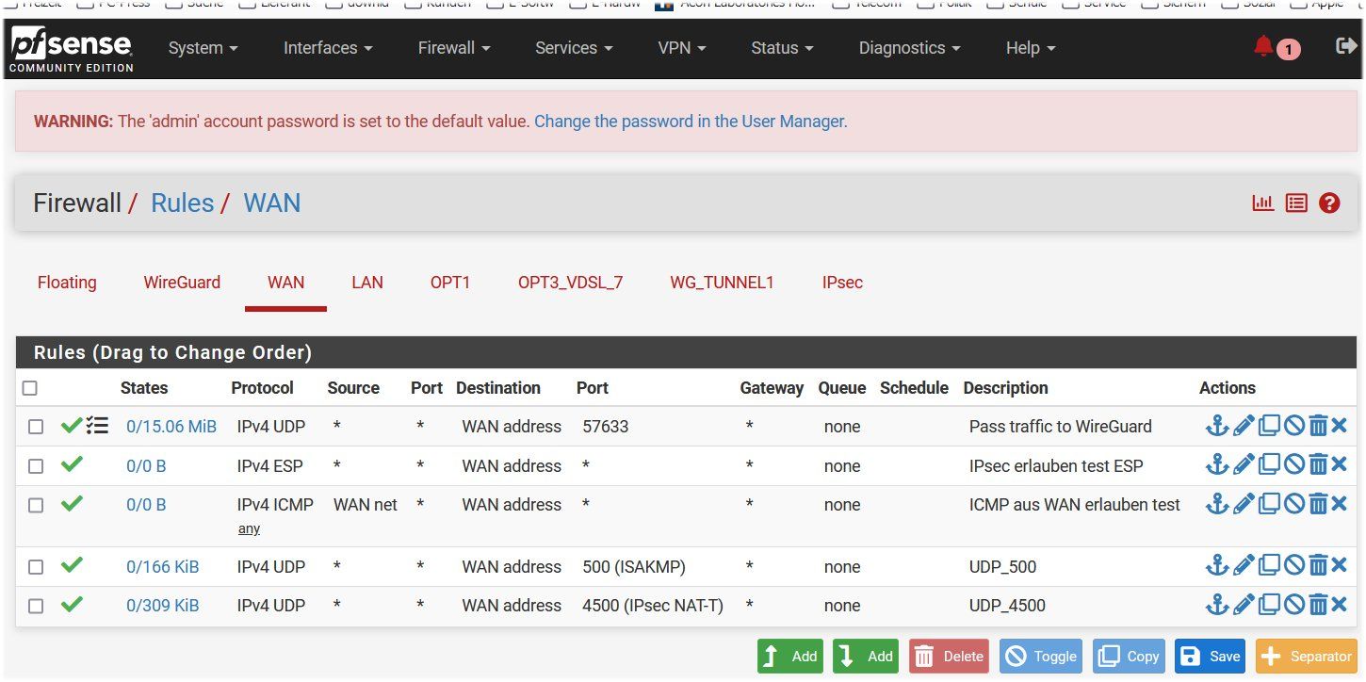Click advanced options list icon on WireGuard rule

pyautogui.click(x=97, y=426)
